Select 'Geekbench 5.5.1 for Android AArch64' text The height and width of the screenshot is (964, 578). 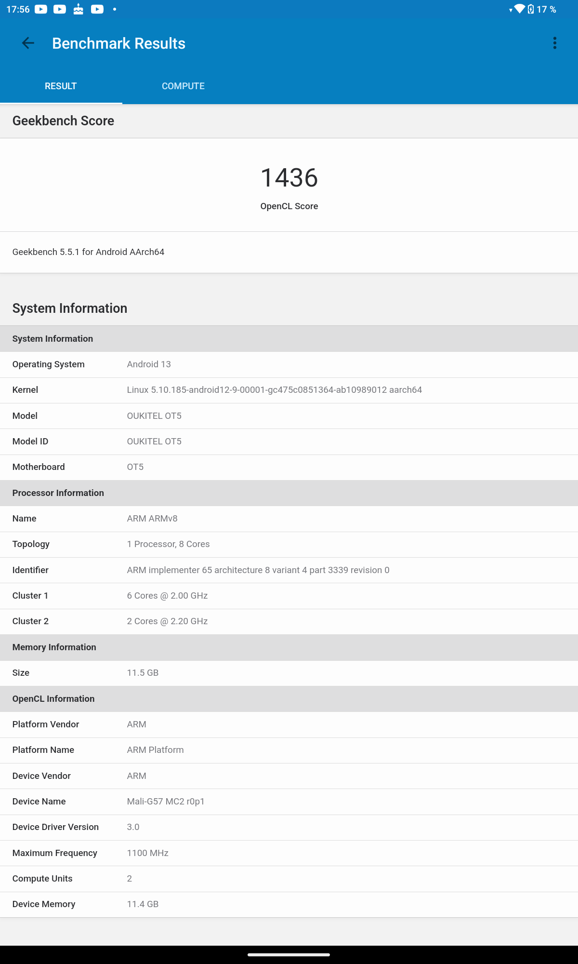[88, 252]
